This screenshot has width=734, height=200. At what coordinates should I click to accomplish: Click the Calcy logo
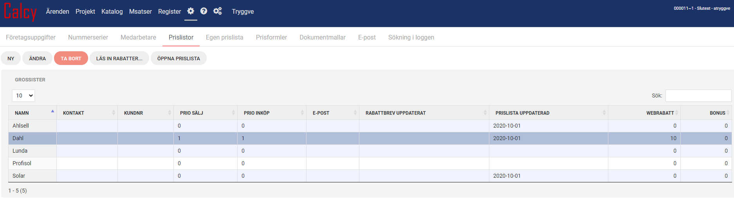tap(20, 12)
